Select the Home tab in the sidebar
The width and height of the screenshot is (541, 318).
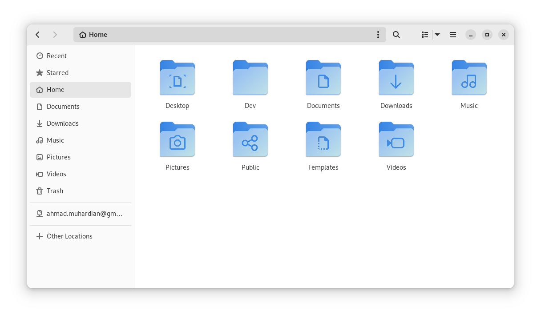[x=56, y=89]
